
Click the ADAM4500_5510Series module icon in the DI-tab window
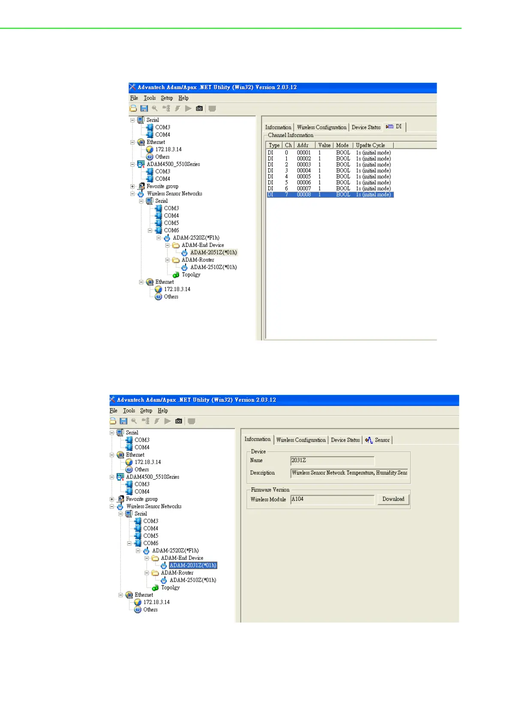pyautogui.click(x=141, y=164)
